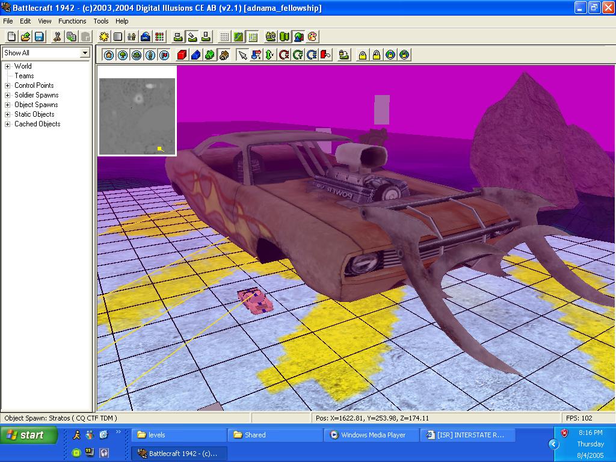
Task: Toggle the red flag filter round button
Action: [x=164, y=55]
